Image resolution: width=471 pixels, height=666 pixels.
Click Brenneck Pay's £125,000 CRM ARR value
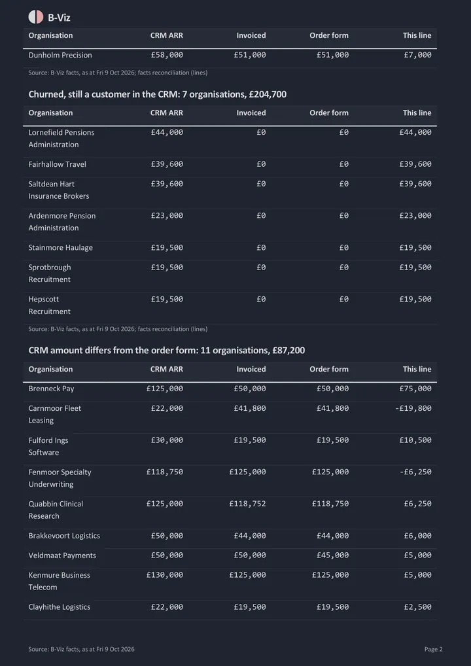(x=165, y=389)
